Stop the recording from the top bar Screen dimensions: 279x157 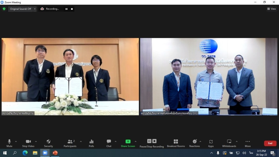coord(72,9)
